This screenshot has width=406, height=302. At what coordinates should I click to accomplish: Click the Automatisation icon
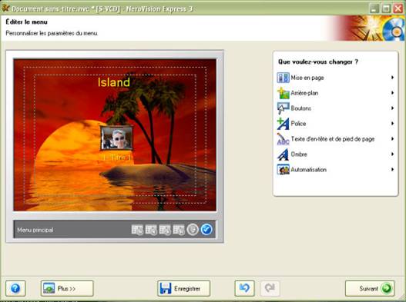click(x=283, y=170)
